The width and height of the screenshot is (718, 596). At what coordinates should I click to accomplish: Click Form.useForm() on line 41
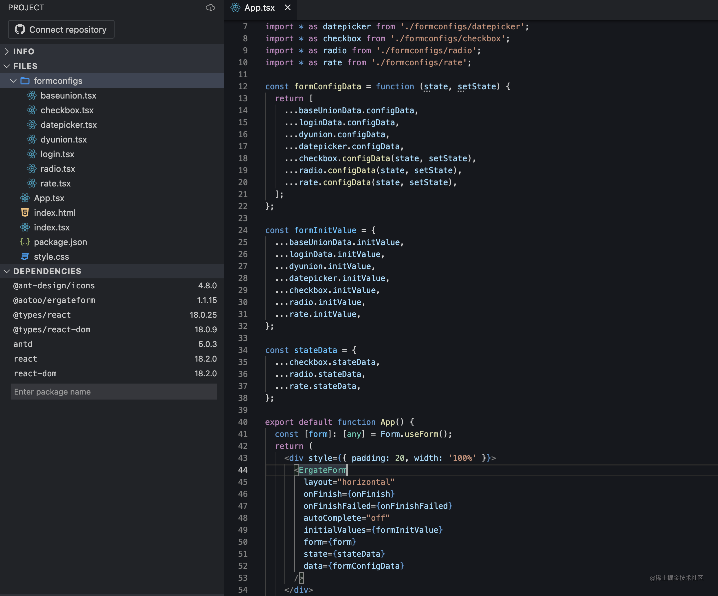[414, 435]
